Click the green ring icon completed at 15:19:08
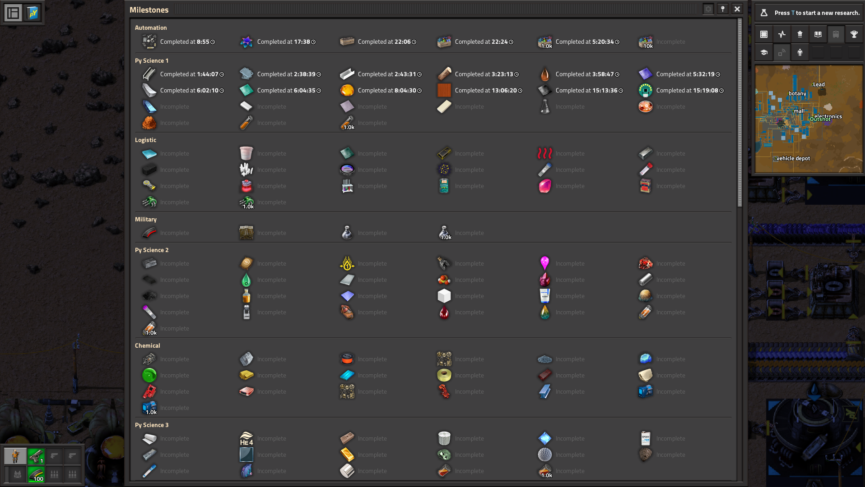Viewport: 865px width, 487px height. click(x=646, y=90)
